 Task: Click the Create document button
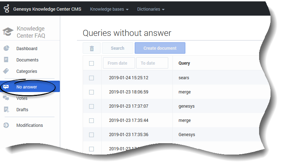click(160, 48)
